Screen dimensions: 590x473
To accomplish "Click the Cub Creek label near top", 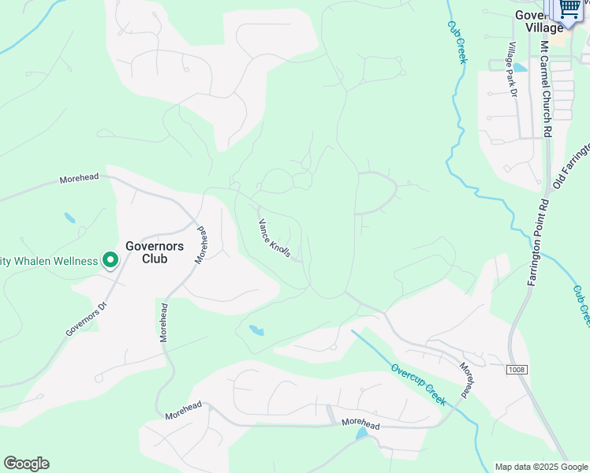I will [457, 42].
